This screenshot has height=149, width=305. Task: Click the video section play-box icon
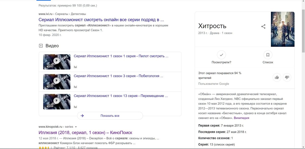41,46
